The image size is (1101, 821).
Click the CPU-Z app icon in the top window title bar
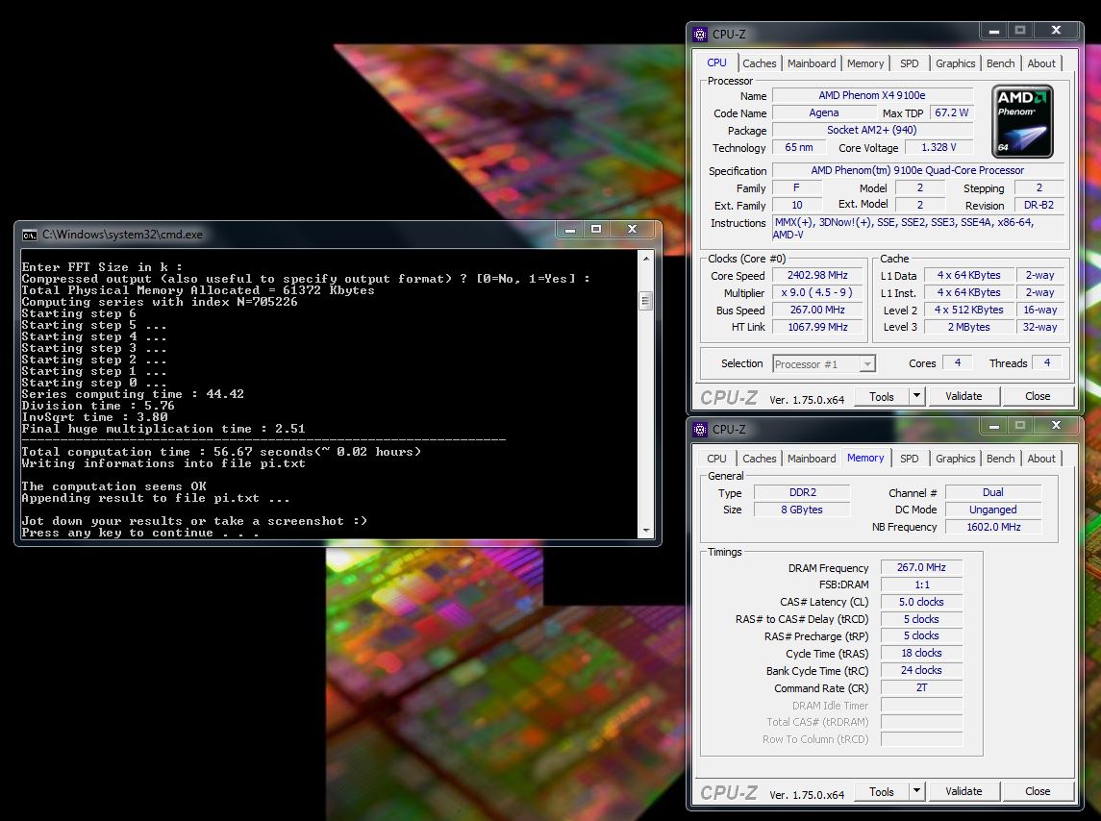click(699, 34)
